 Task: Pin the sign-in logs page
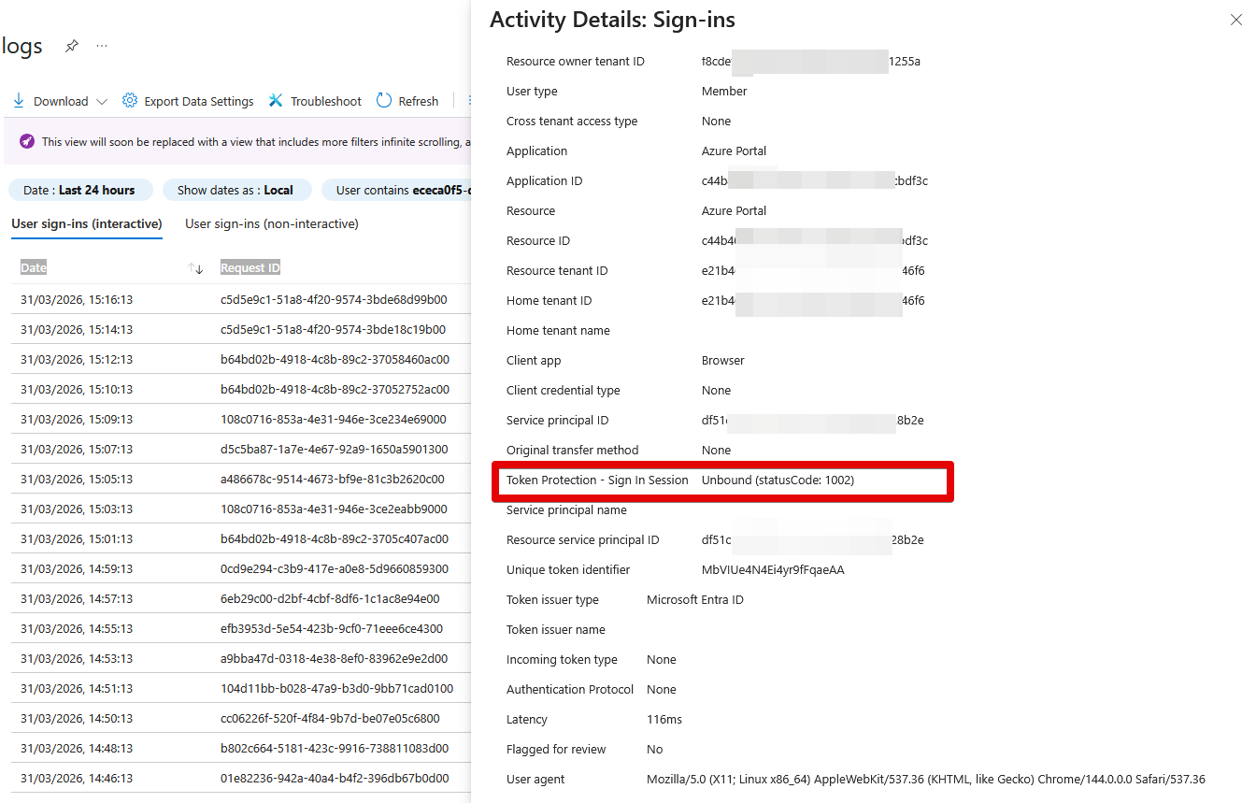click(x=71, y=46)
